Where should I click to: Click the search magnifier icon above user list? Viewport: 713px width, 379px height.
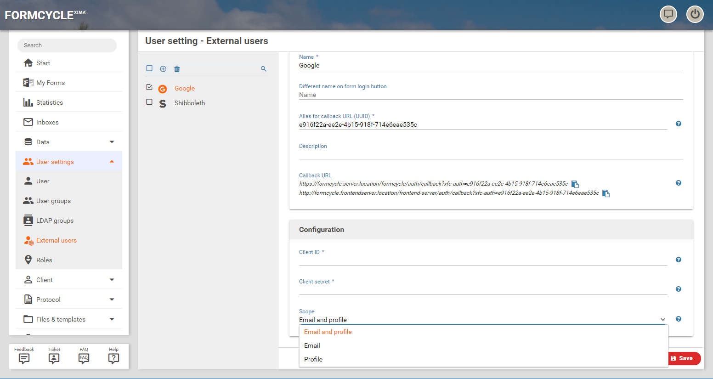[264, 69]
